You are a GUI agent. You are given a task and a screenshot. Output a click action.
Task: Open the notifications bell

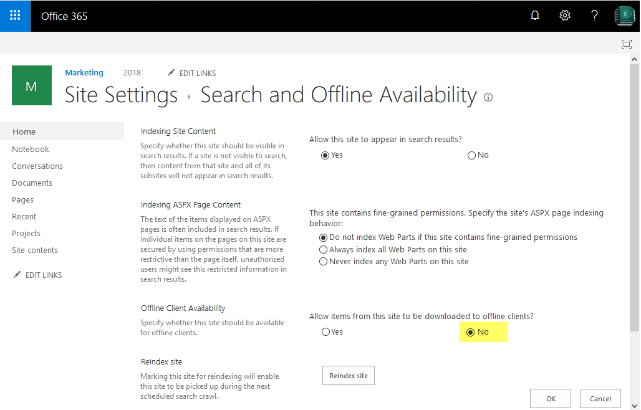[x=535, y=15]
